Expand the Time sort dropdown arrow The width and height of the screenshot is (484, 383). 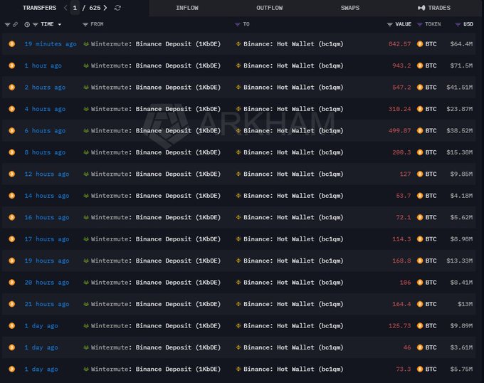coord(60,24)
